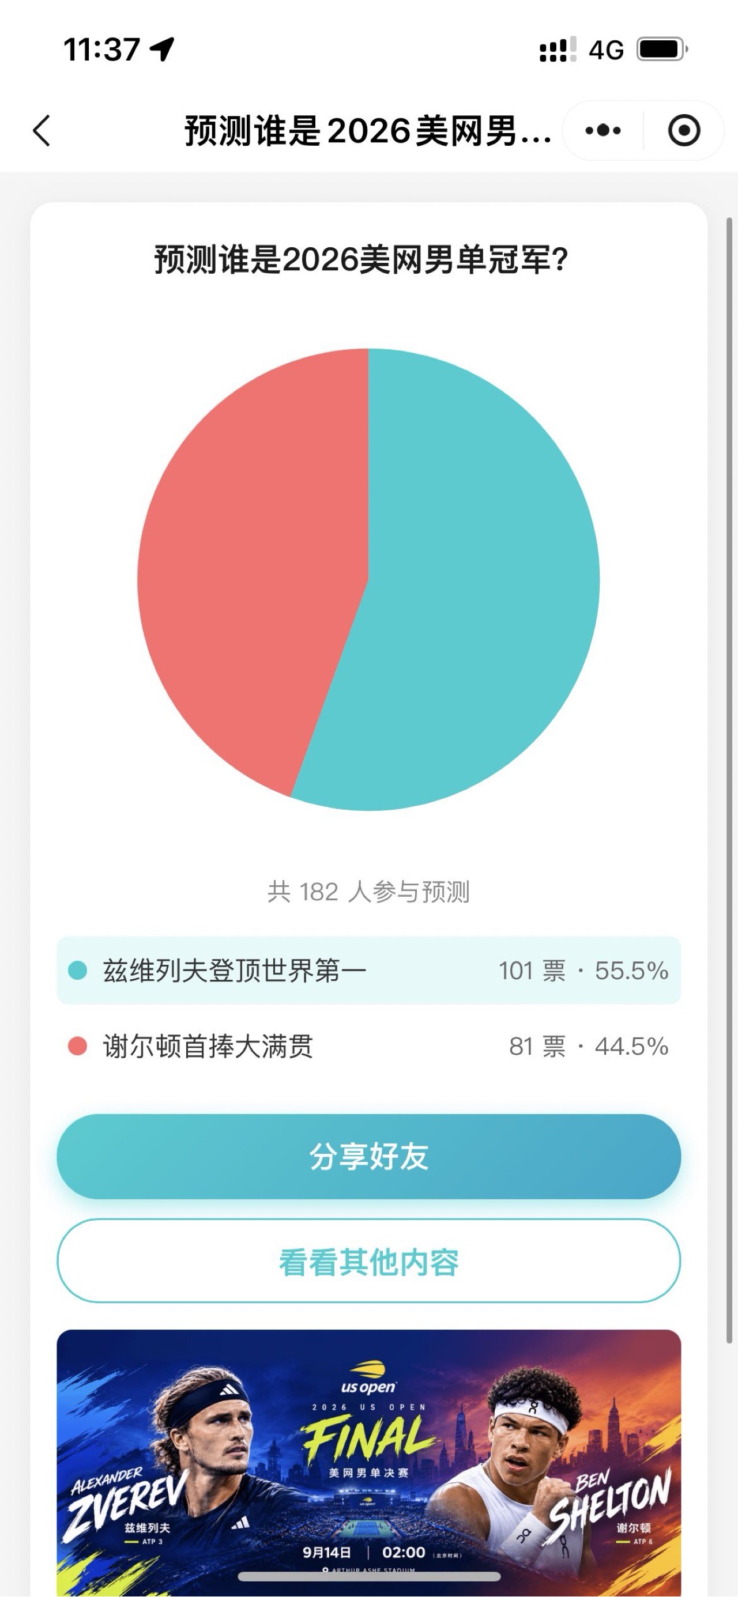Tap the page title 预测谁是2026美网男…

click(x=368, y=131)
